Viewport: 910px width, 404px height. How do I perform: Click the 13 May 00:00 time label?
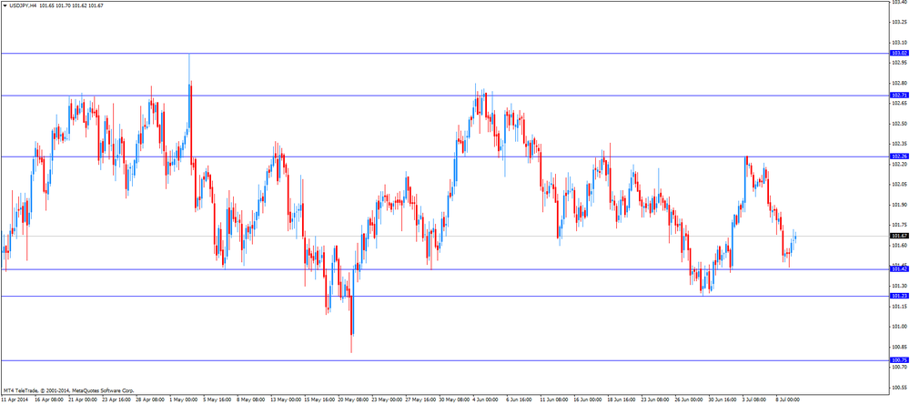click(285, 400)
